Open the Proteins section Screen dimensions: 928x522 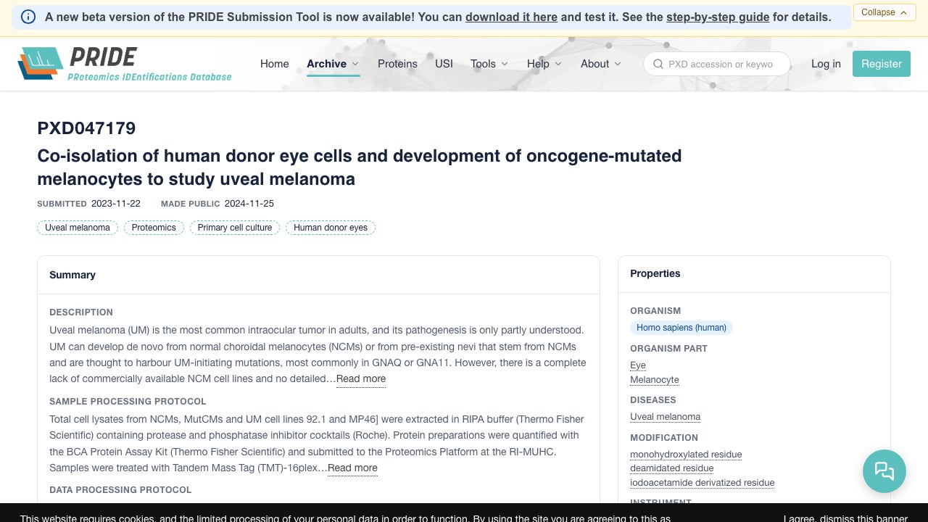tap(397, 64)
